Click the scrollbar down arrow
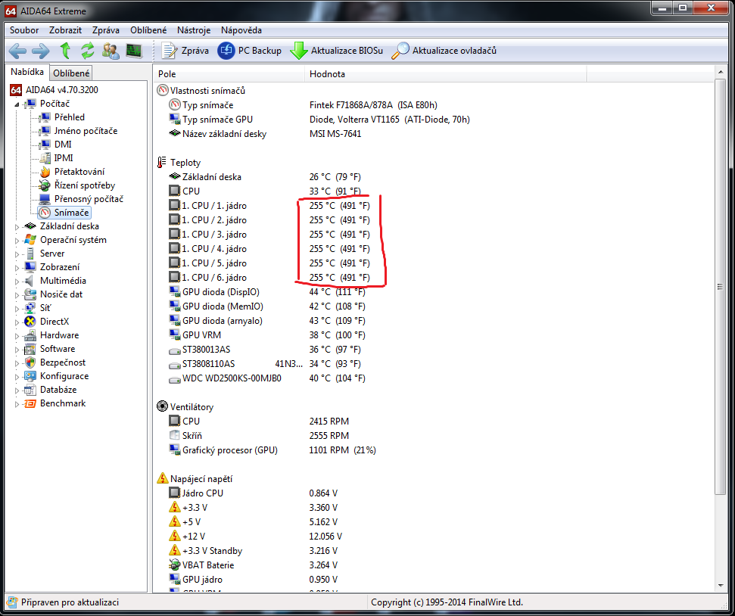This screenshot has height=616, width=735. click(x=720, y=586)
